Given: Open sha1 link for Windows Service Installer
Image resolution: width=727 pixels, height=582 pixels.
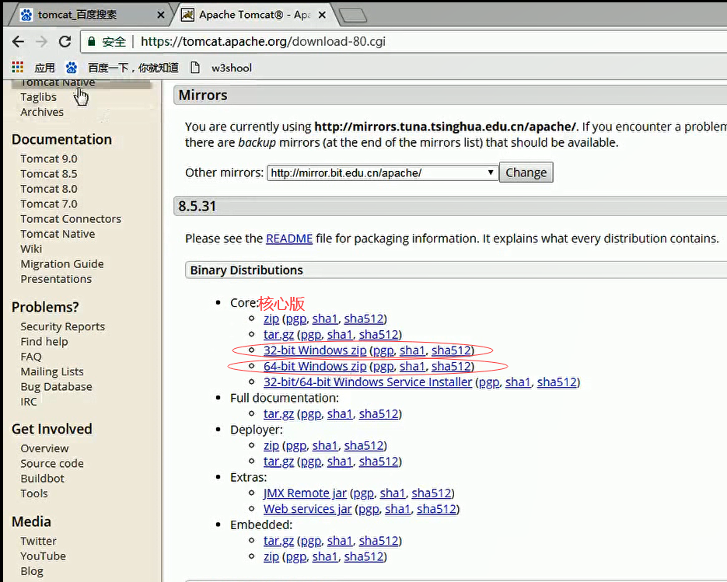Looking at the screenshot, I should click(518, 382).
